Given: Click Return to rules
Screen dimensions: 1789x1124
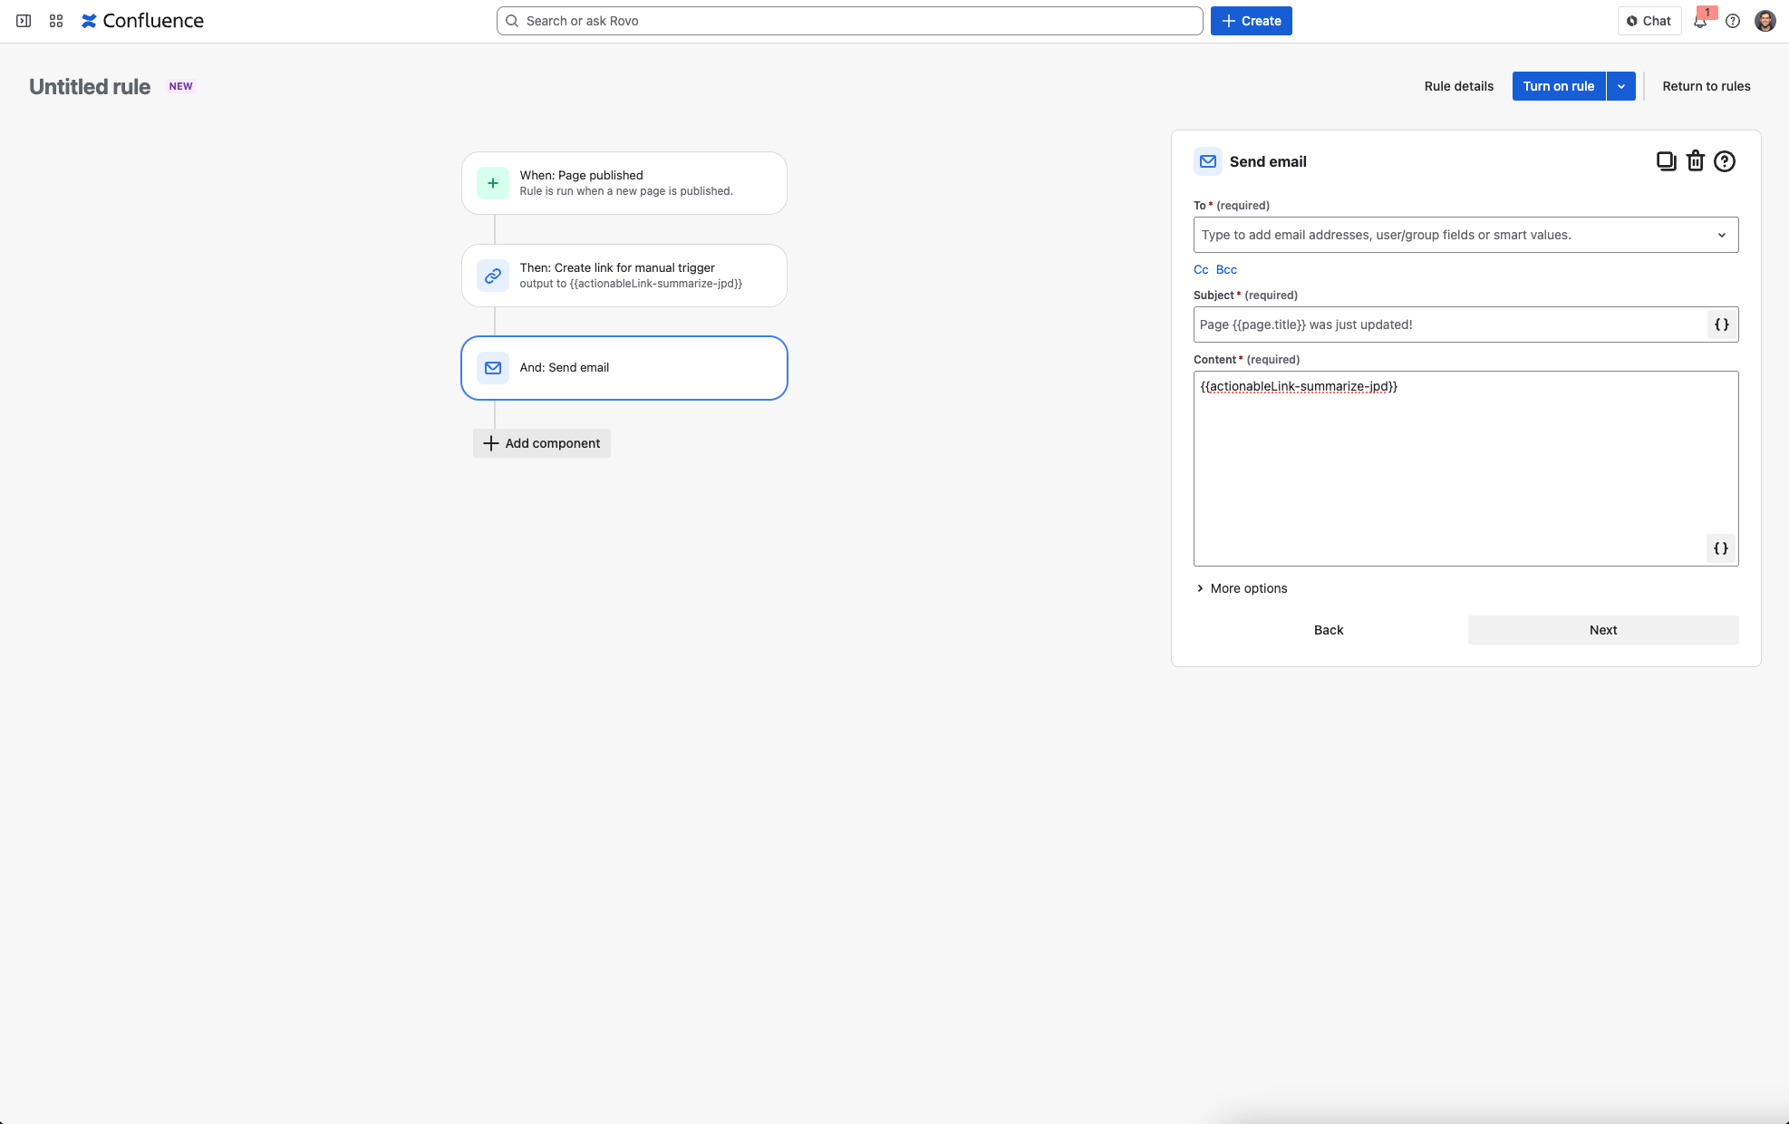Looking at the screenshot, I should [1707, 86].
